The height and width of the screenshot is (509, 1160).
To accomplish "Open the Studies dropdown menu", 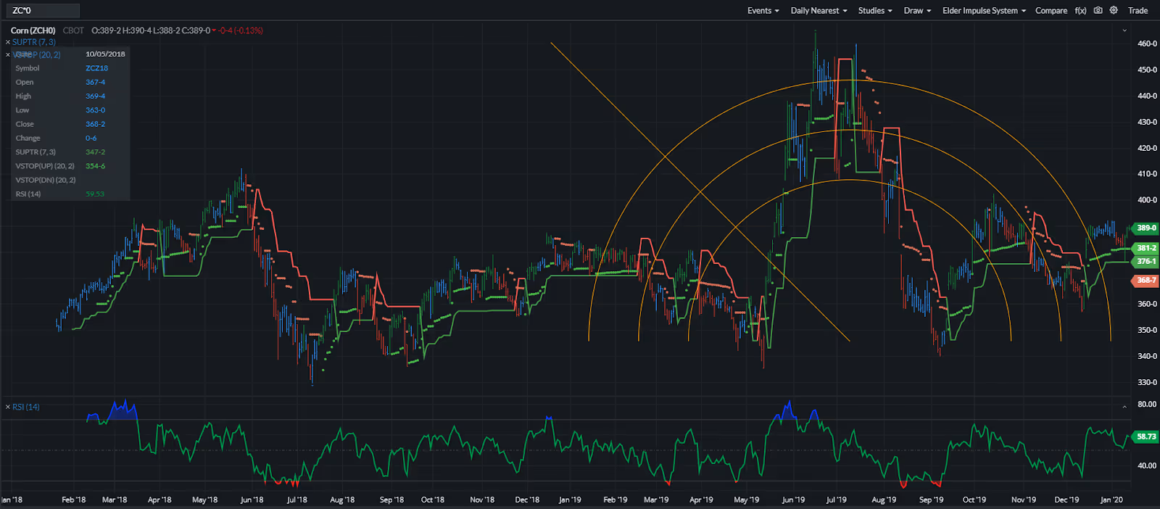I will click(x=875, y=10).
